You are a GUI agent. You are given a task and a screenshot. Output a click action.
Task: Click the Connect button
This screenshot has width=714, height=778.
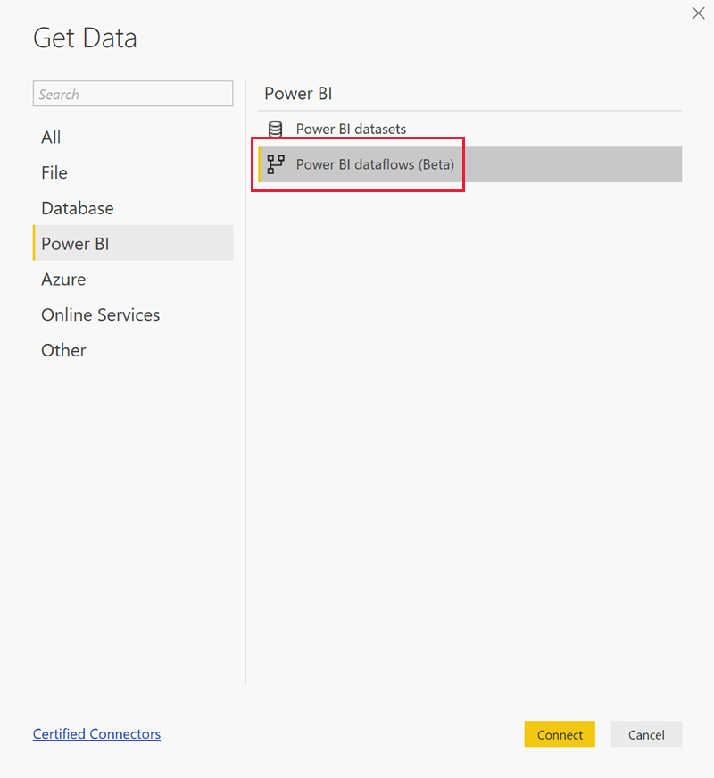pyautogui.click(x=560, y=734)
